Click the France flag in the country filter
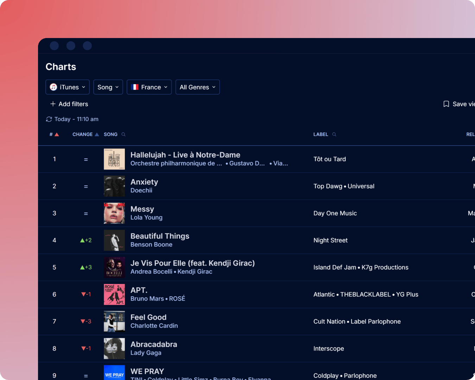 [x=135, y=87]
